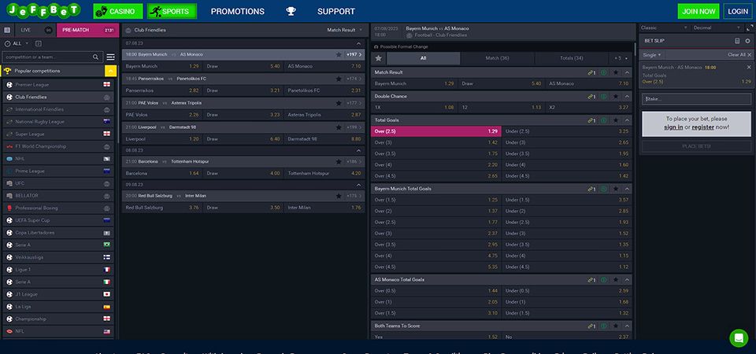Open the SUPPORT menu
Viewport: 756px width, 354px height.
[x=336, y=11]
